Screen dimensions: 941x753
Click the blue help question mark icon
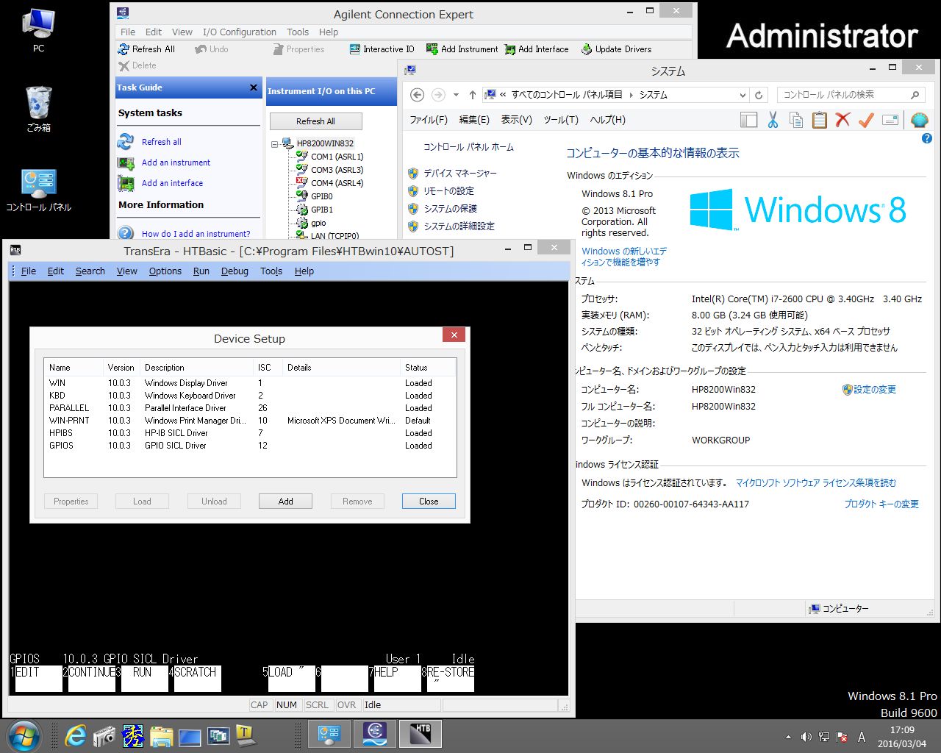tap(927, 138)
